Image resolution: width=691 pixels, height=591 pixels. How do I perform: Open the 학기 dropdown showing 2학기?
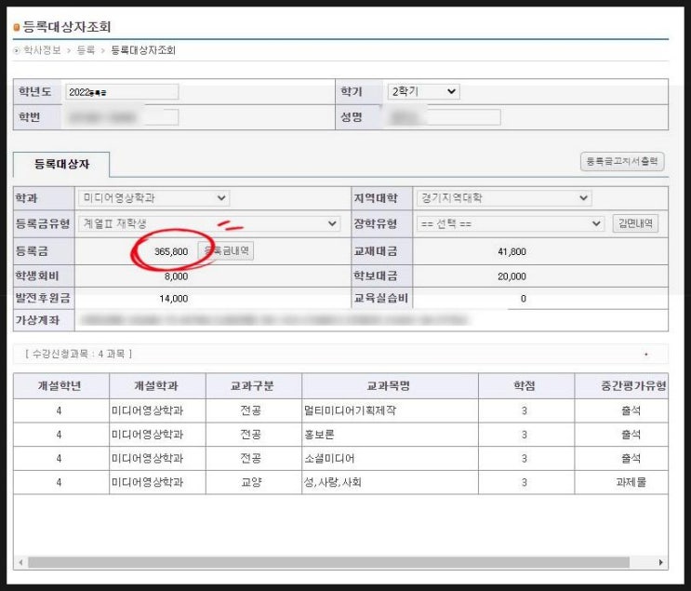click(423, 92)
